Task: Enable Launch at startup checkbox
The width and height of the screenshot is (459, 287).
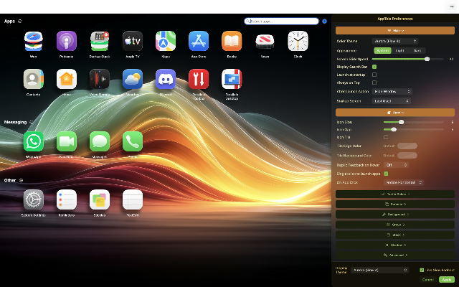Action: (374, 75)
